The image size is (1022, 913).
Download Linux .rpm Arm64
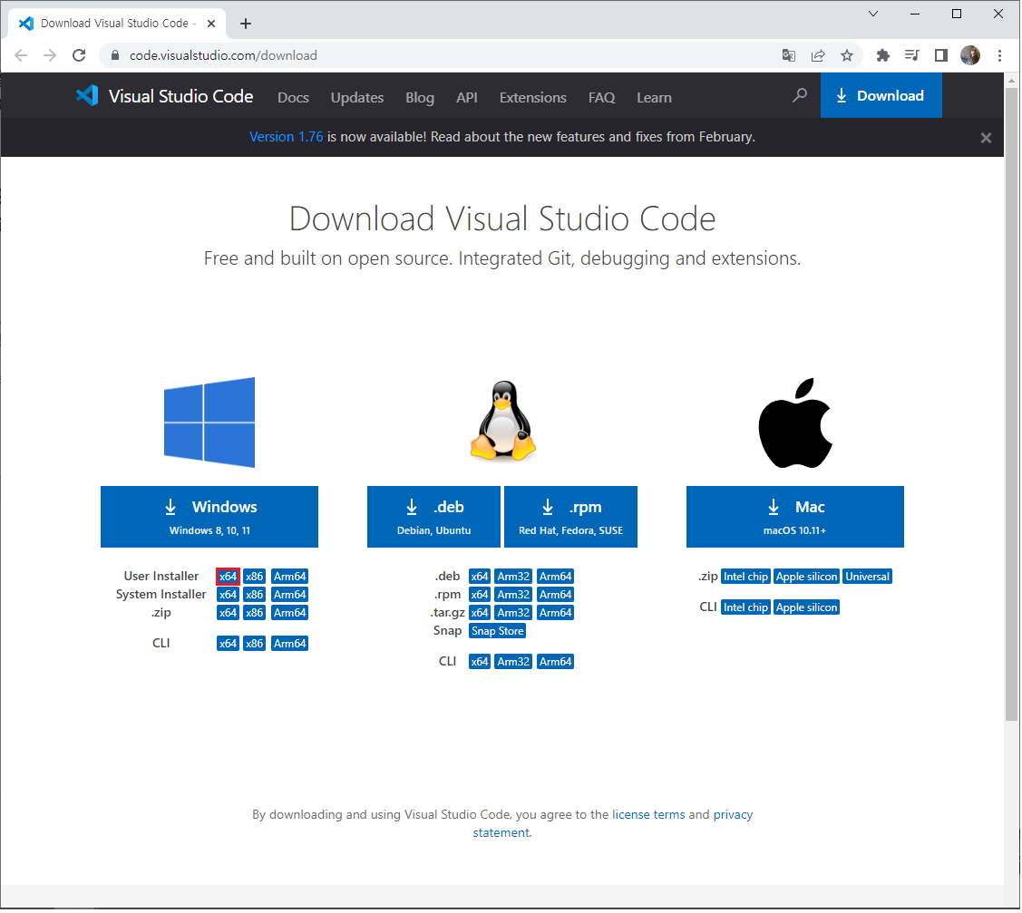point(555,595)
